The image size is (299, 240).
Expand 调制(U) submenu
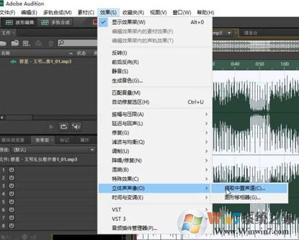click(x=155, y=151)
